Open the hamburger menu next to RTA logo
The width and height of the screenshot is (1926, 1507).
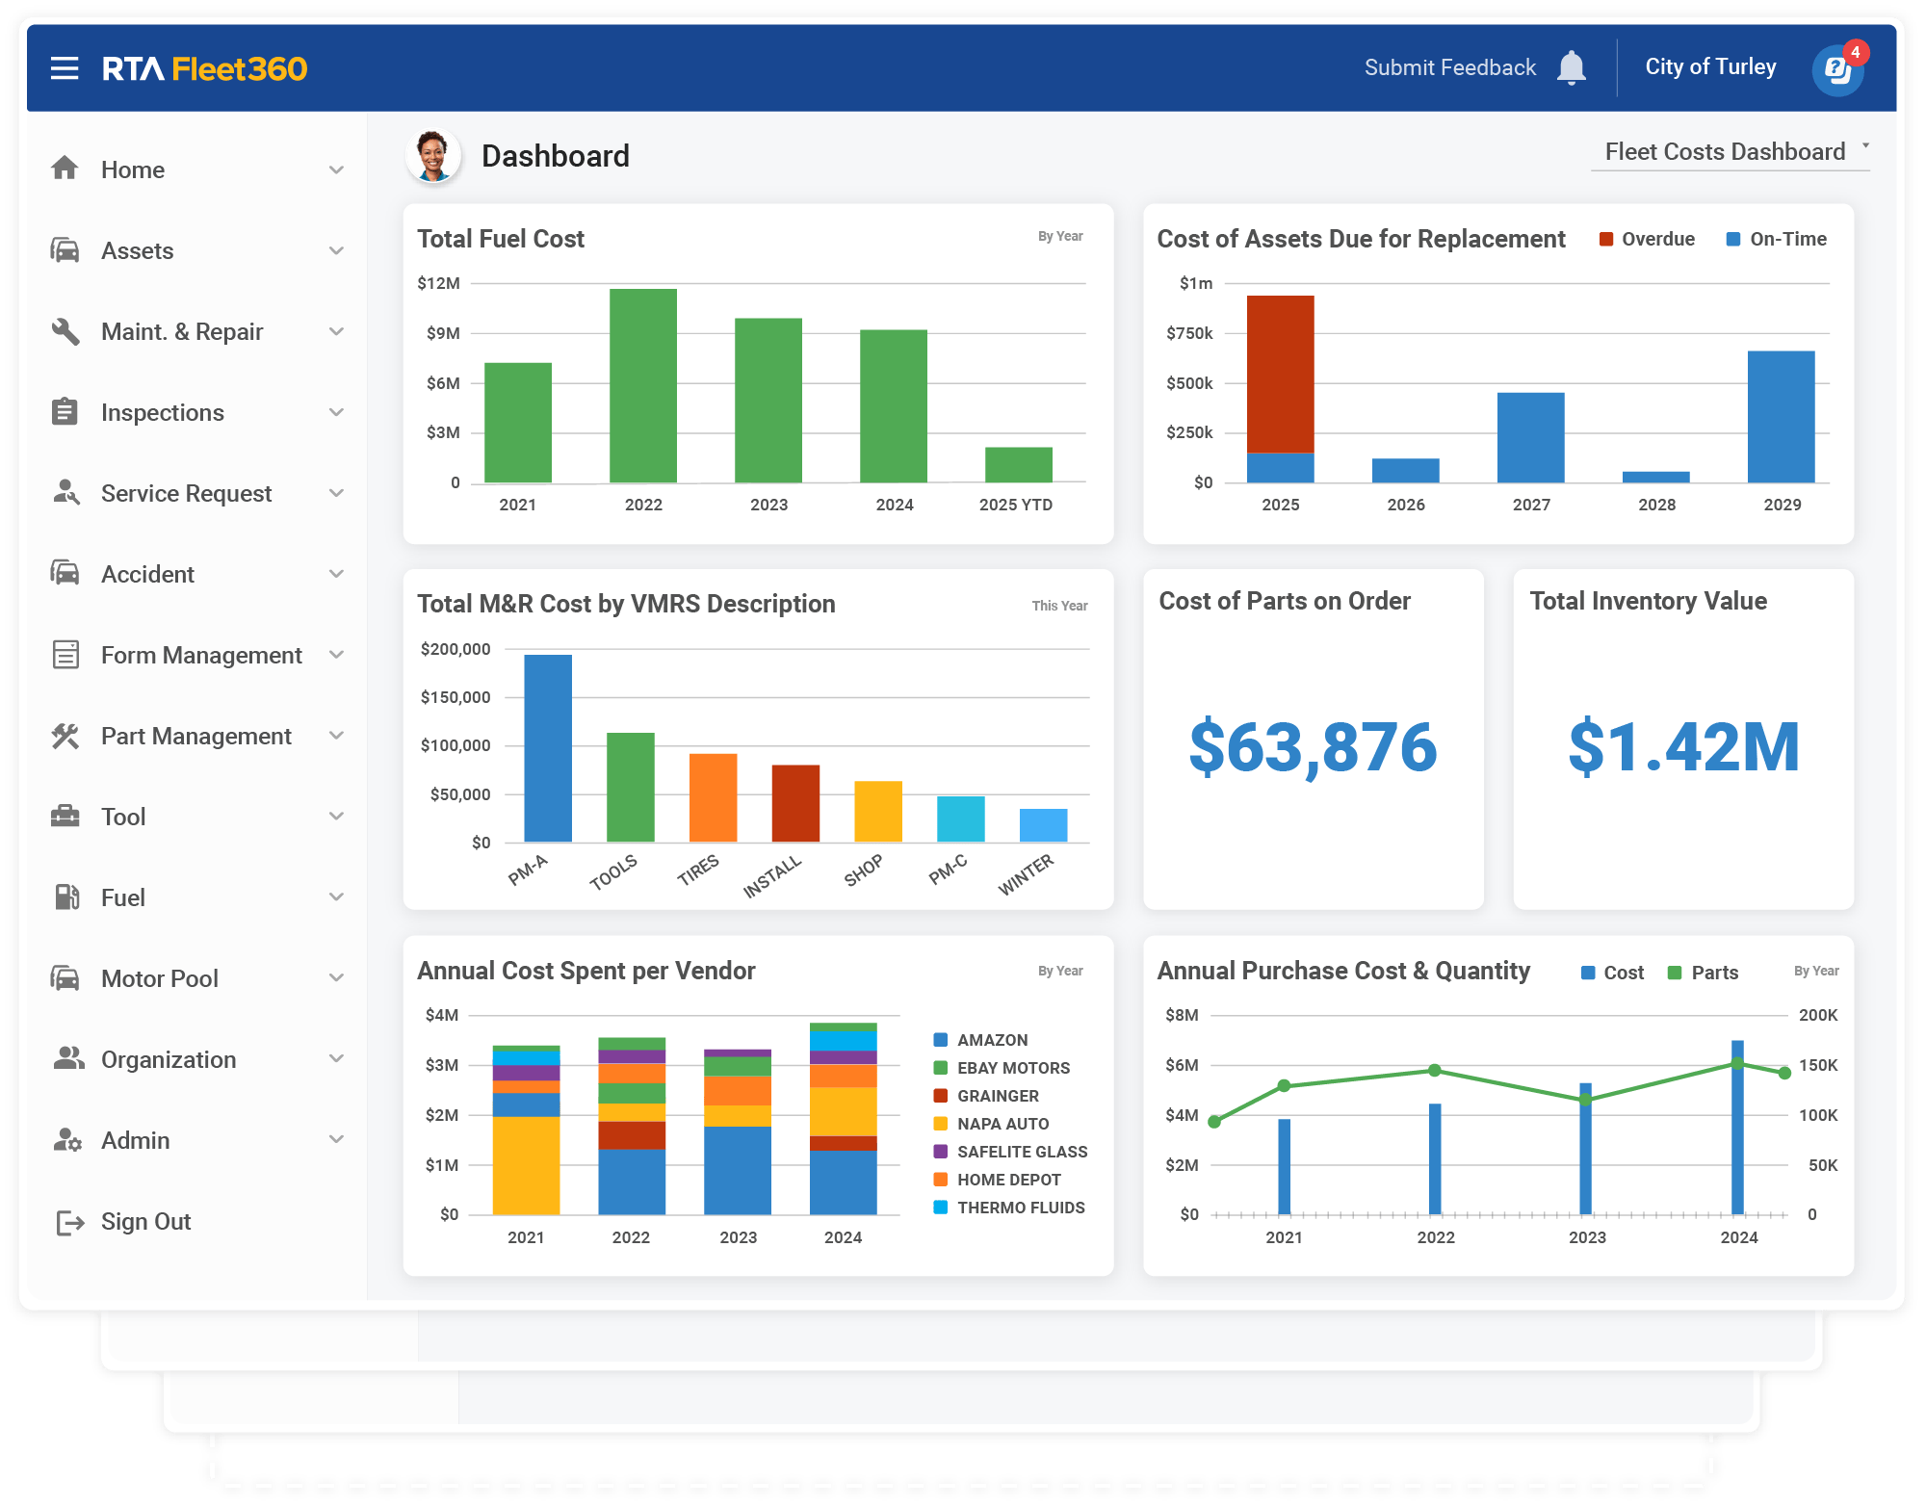click(x=64, y=67)
